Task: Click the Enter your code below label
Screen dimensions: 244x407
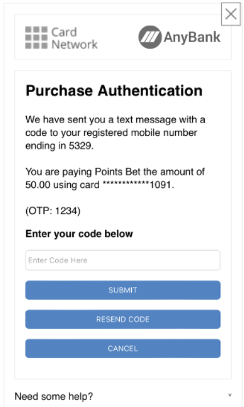Action: pyautogui.click(x=79, y=234)
